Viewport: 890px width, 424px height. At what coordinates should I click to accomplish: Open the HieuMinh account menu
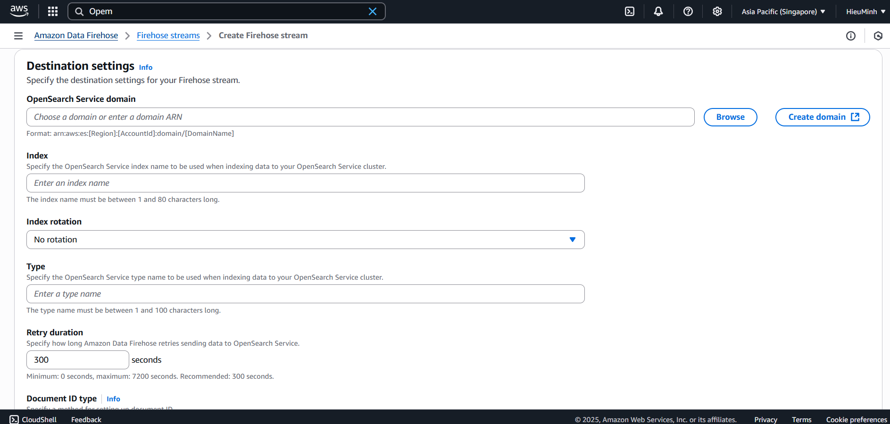click(x=865, y=11)
